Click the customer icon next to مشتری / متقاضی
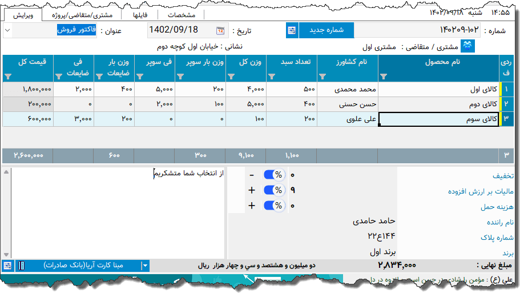The height and width of the screenshot is (293, 520). [467, 46]
